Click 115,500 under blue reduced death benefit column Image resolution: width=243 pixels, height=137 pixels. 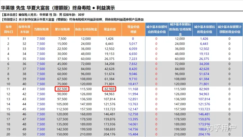(180, 89)
